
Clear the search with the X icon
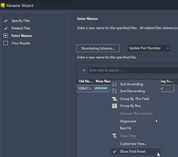point(84,70)
